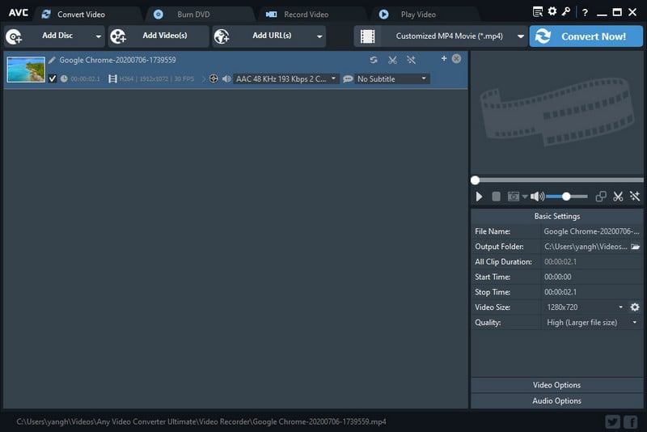Click the audio track reel icon in video row
This screenshot has width=647, height=432.
[x=214, y=78]
